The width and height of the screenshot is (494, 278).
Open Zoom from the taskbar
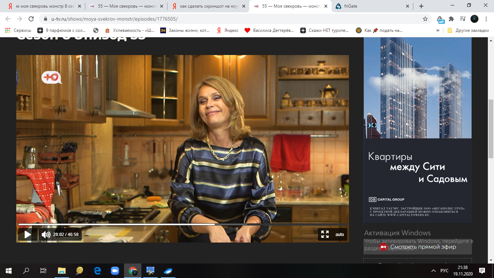point(115,270)
